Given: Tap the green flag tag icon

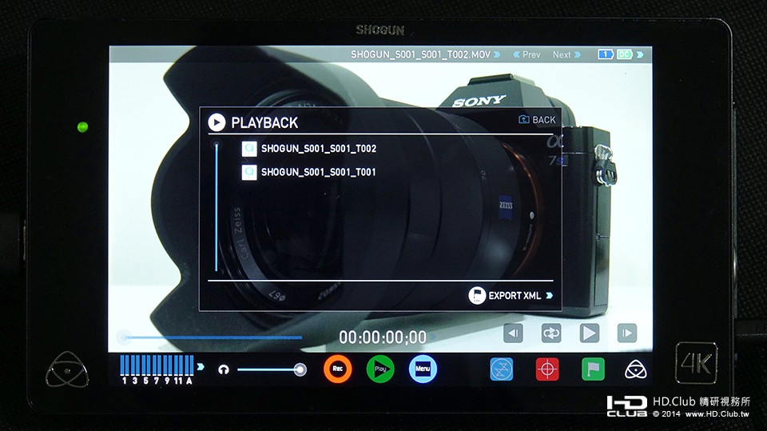Looking at the screenshot, I should click(x=593, y=369).
